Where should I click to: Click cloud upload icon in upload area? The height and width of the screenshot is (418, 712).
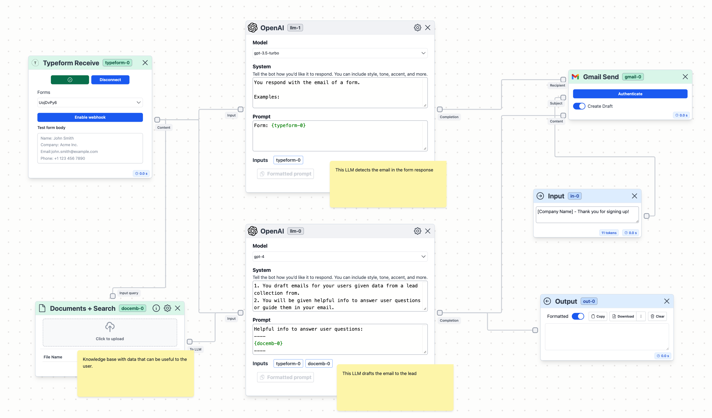(x=110, y=327)
